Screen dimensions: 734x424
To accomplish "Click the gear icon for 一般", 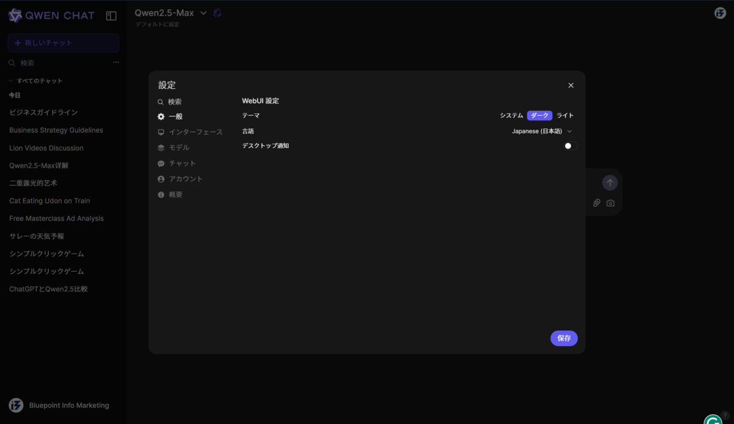I will pos(161,116).
